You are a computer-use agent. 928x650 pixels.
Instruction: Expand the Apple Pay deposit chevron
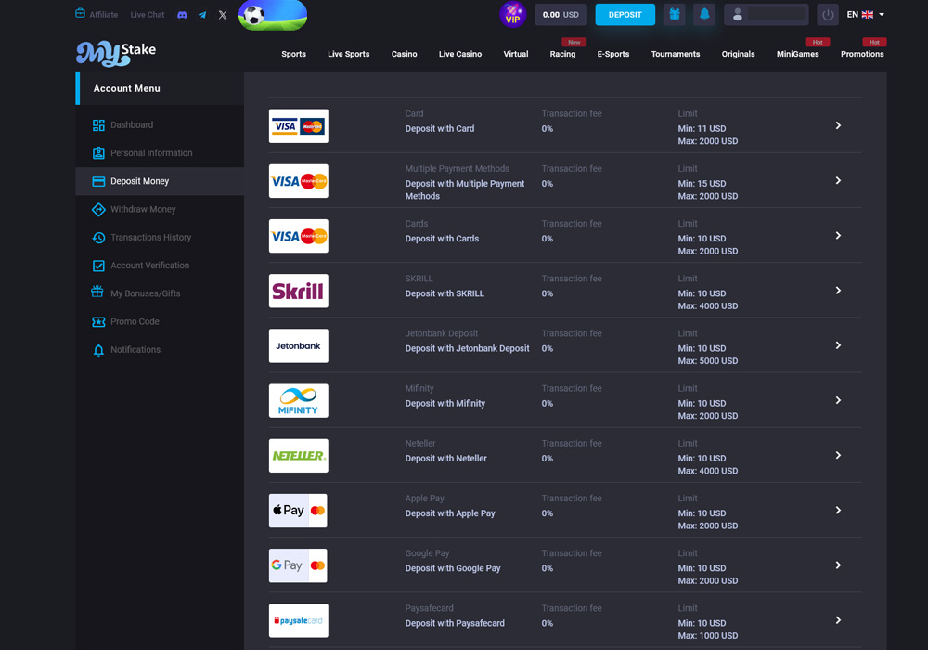[838, 511]
